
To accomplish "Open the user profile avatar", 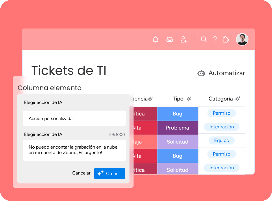I will (242, 39).
